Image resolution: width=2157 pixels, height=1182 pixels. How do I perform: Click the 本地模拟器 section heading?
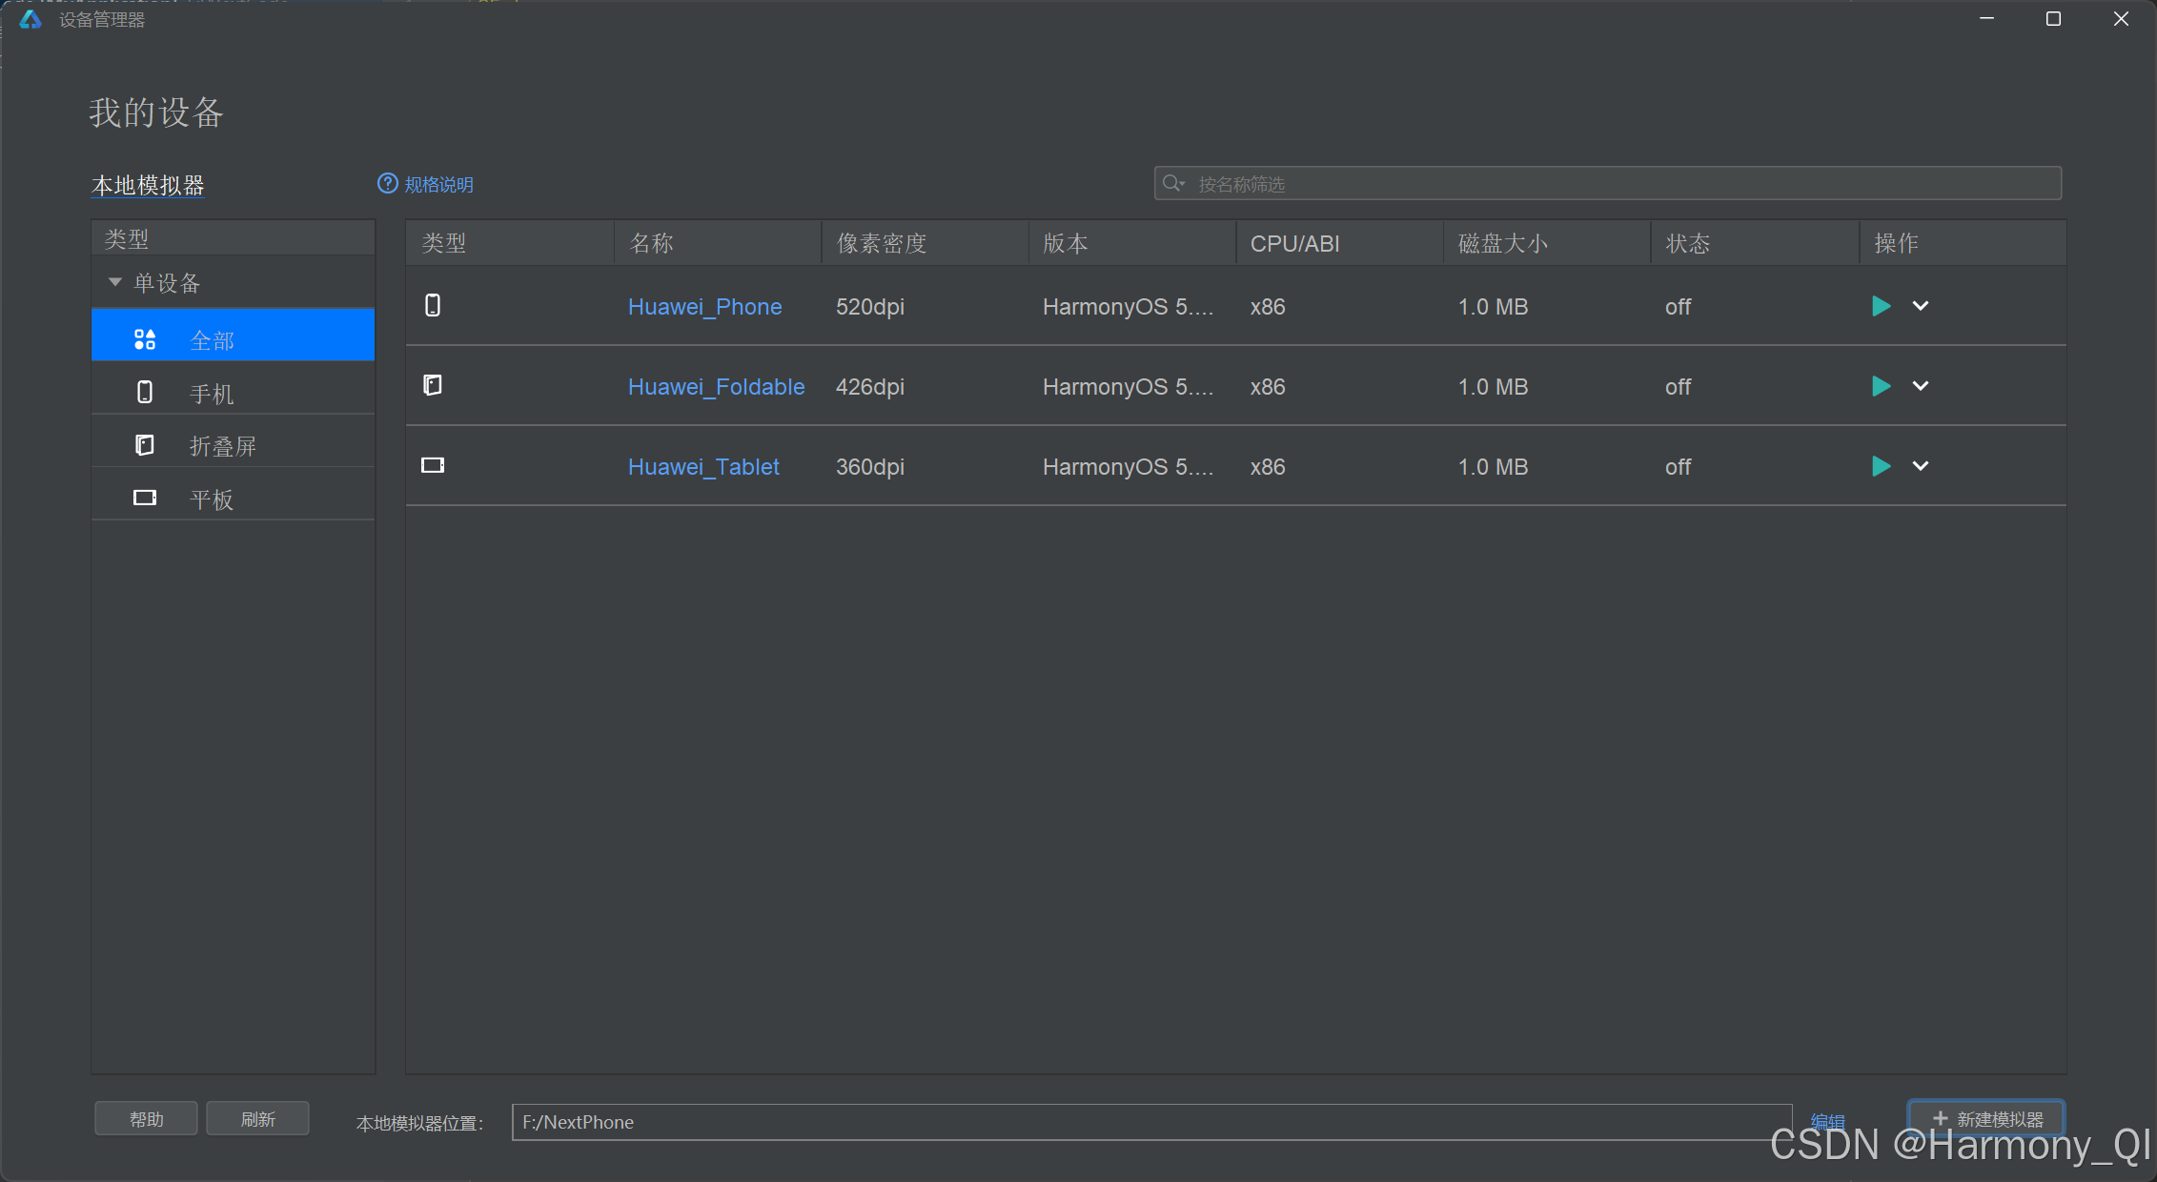pos(148,185)
